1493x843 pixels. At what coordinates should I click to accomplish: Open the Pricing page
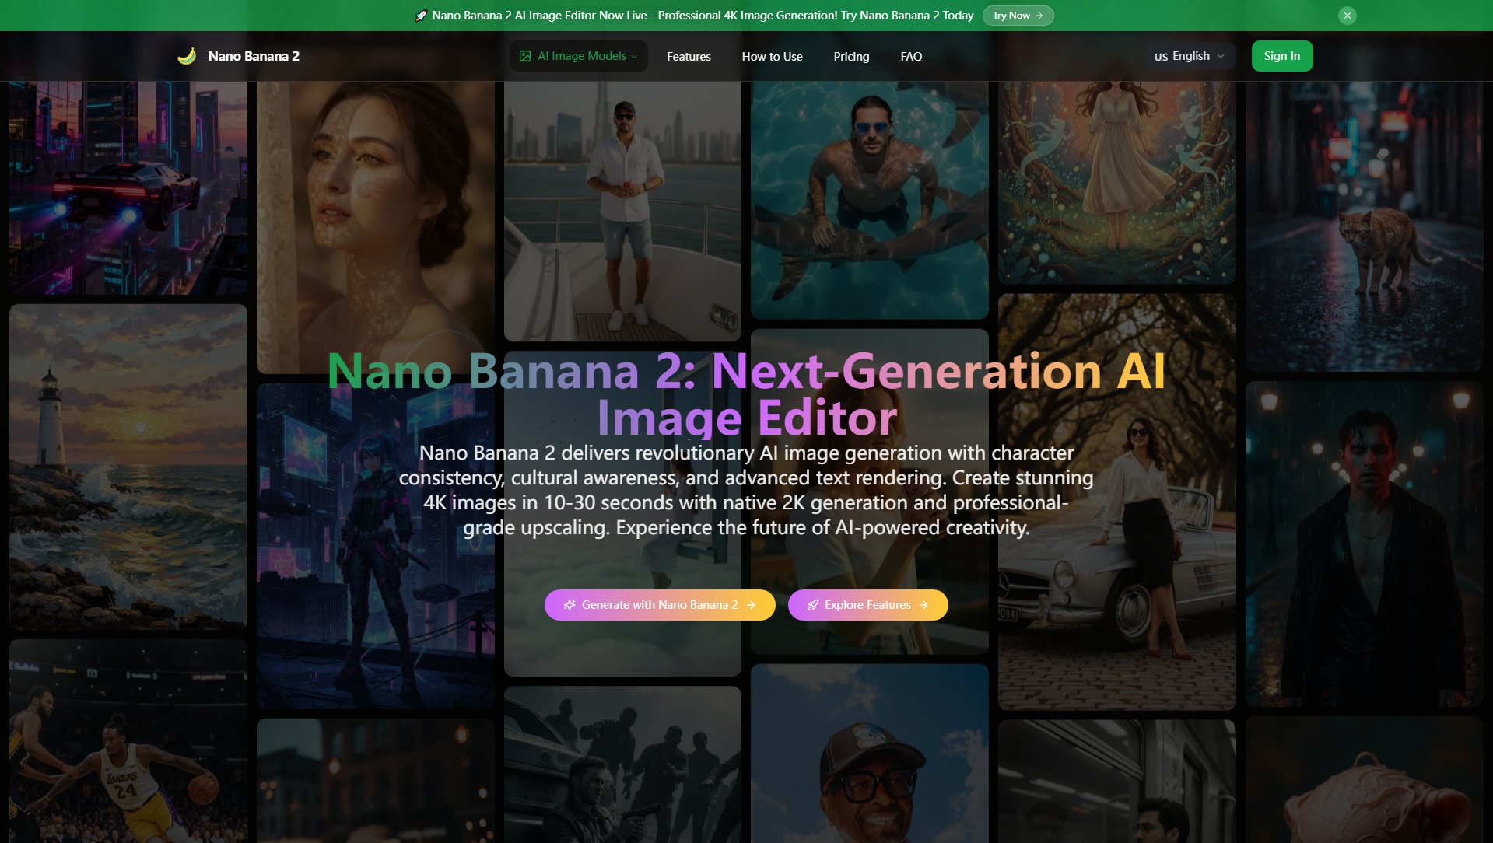tap(851, 56)
